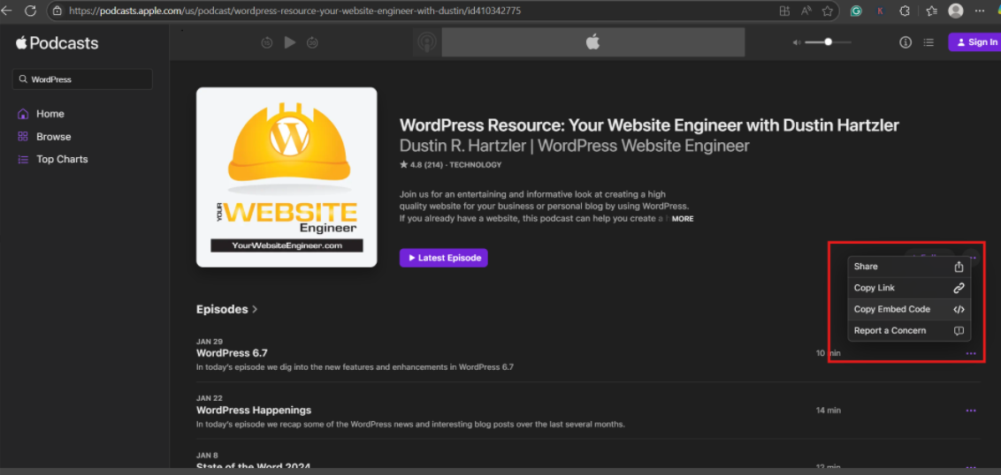
Task: Activate the Read Aloud icon
Action: (806, 11)
